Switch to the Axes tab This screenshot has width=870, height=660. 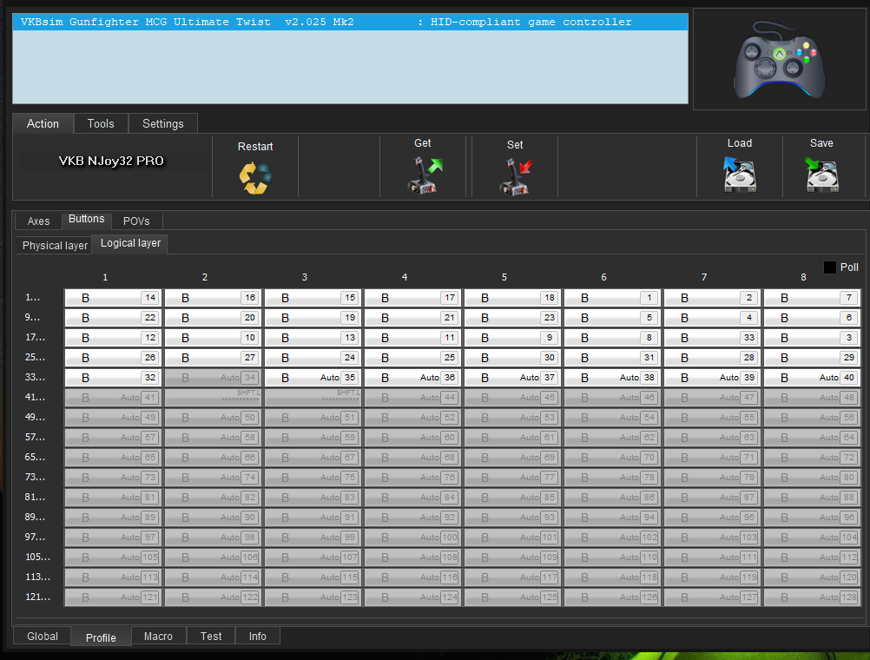38,221
